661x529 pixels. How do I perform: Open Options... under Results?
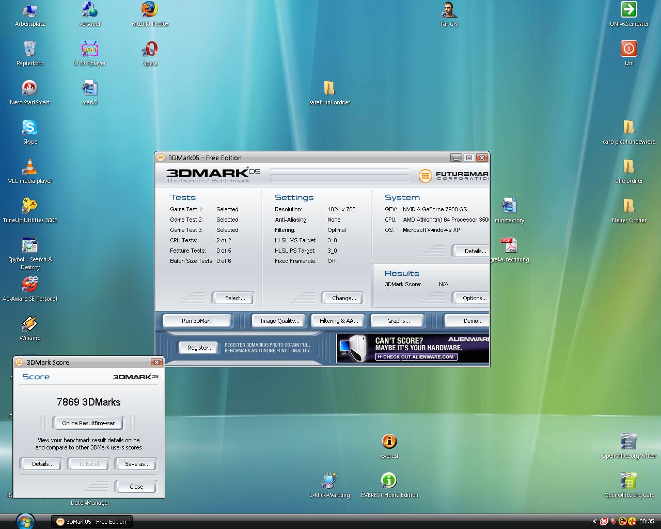point(472,298)
